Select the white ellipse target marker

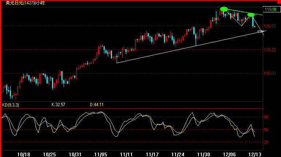tap(261, 31)
